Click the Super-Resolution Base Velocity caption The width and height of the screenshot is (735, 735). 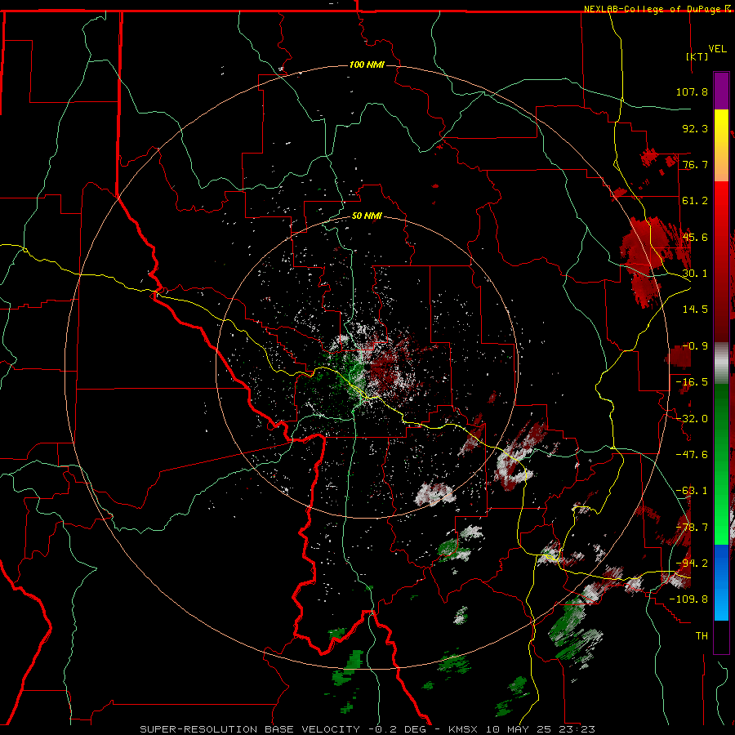pyautogui.click(x=367, y=729)
